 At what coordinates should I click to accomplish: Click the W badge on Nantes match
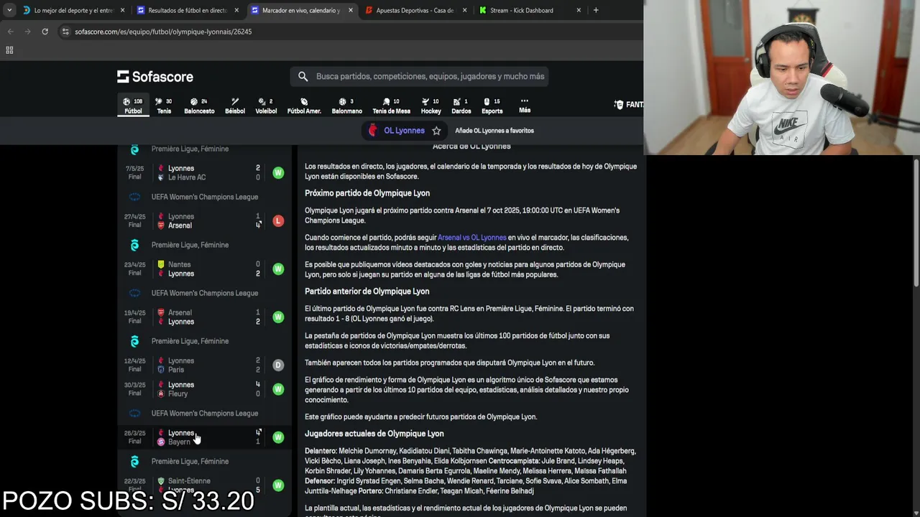(278, 269)
